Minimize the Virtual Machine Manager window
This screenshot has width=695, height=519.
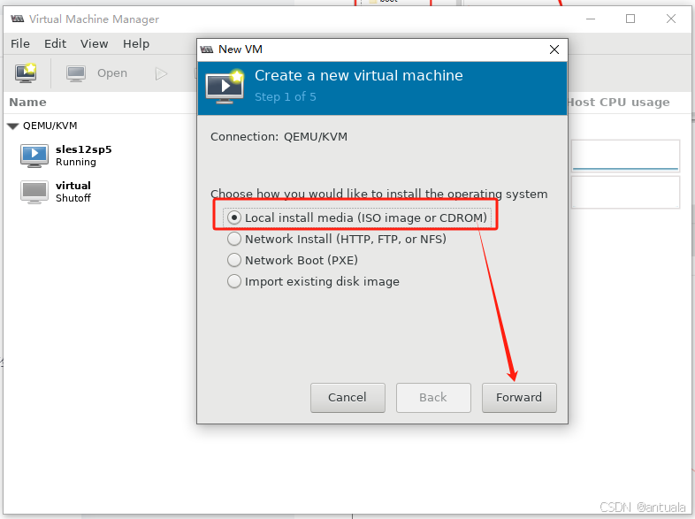(x=591, y=19)
